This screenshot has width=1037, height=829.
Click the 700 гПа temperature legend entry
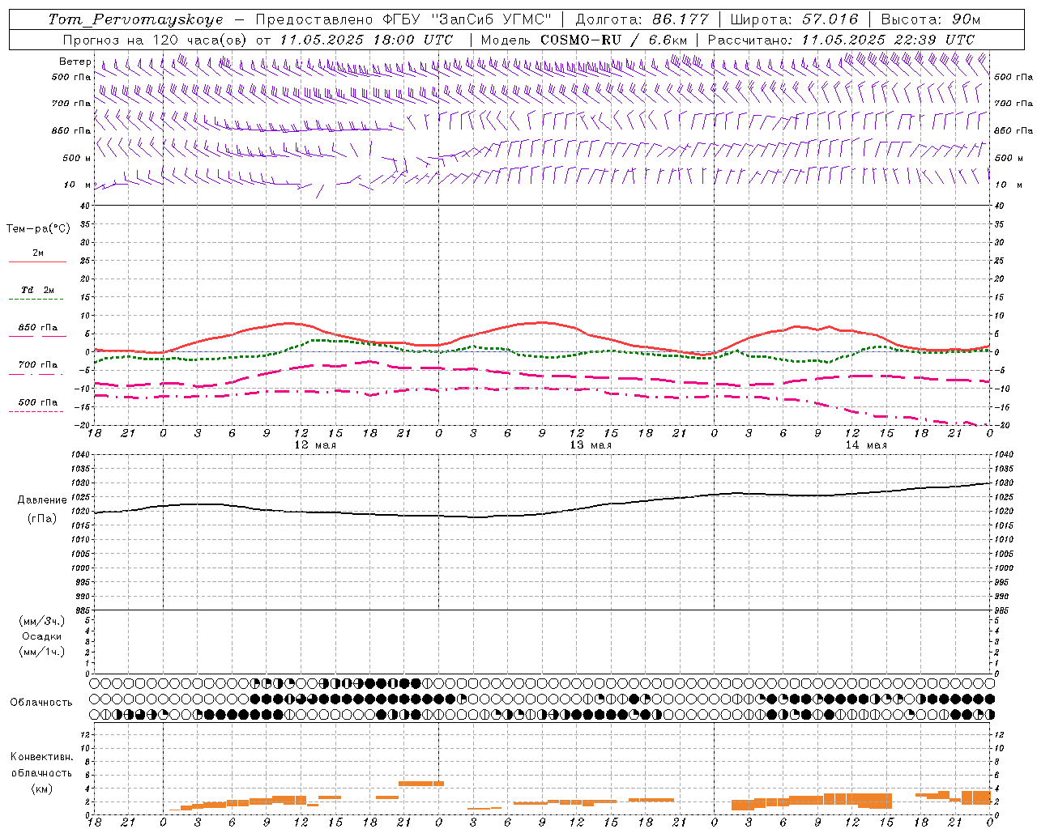click(x=37, y=365)
